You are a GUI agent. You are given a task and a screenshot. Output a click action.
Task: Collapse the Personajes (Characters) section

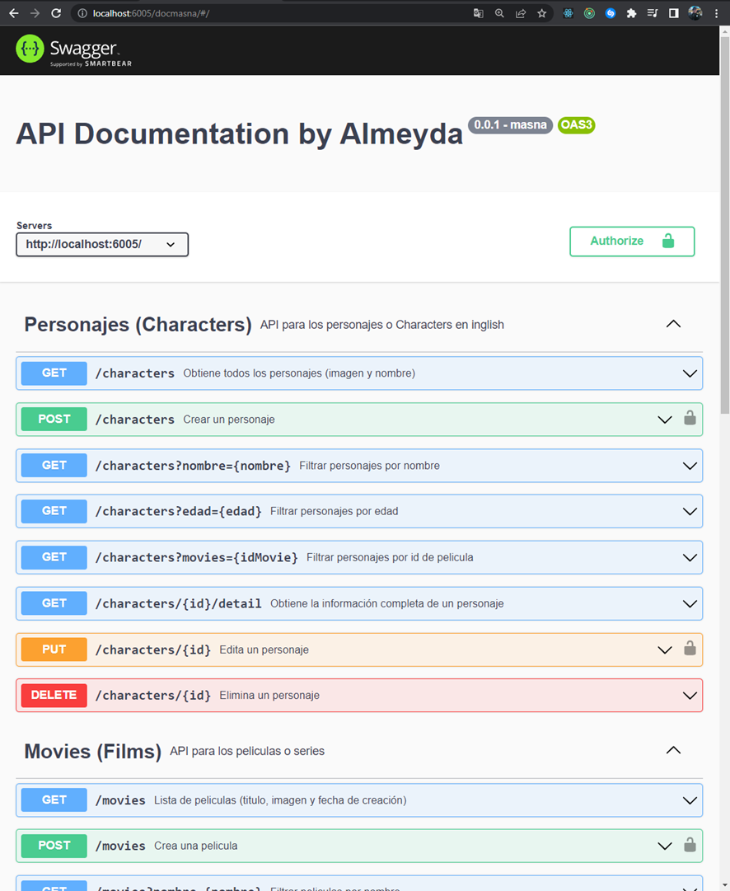click(x=673, y=323)
